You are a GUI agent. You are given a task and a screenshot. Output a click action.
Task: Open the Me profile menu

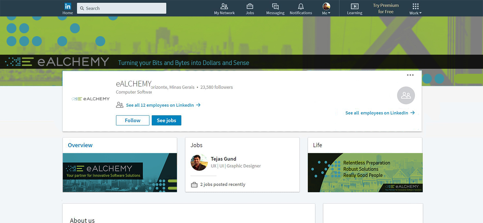[x=326, y=9]
